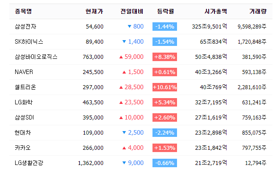The image size is (276, 173).
Task: Click the red up arrow beside 59,000
Action: 121,57
